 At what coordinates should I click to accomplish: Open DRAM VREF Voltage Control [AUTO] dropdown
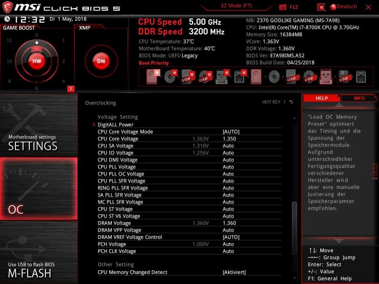(231, 237)
